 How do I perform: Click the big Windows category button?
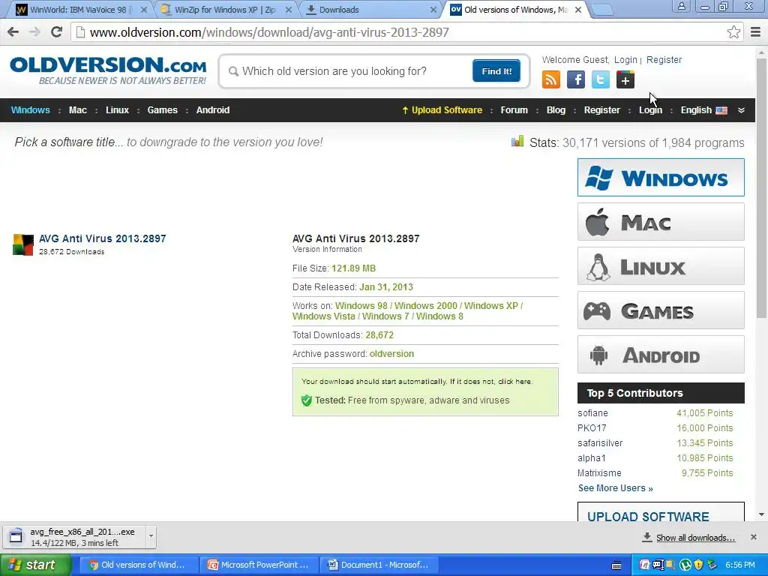point(661,177)
